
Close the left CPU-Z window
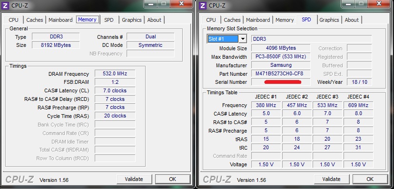(x=181, y=3)
